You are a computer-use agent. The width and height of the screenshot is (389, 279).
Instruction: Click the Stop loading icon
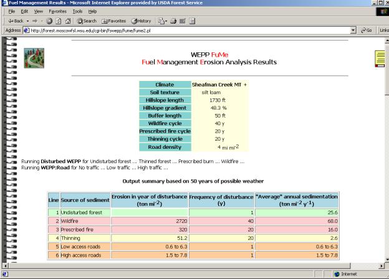(49, 21)
